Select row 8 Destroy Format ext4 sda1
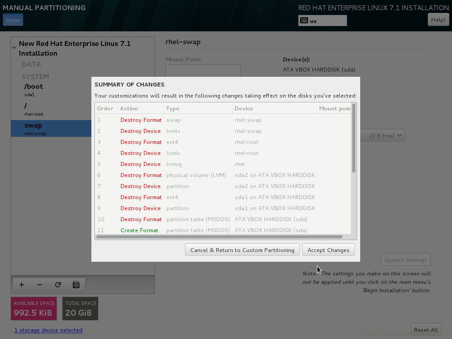 point(223,197)
